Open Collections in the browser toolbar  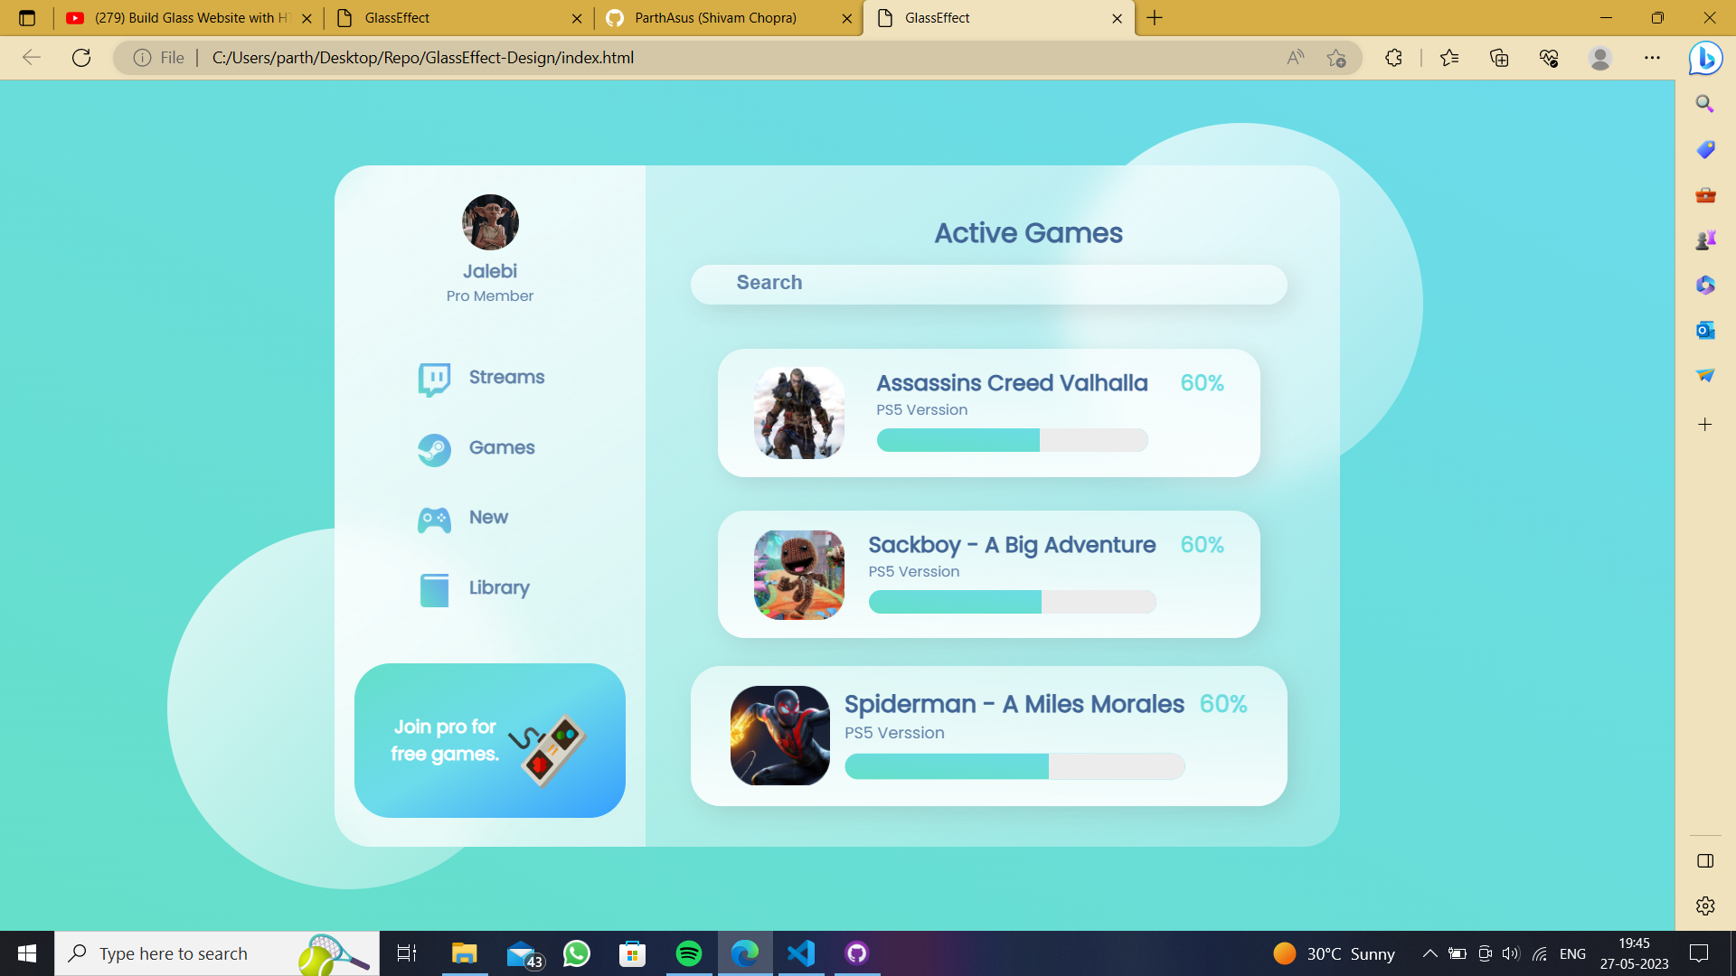click(x=1498, y=57)
